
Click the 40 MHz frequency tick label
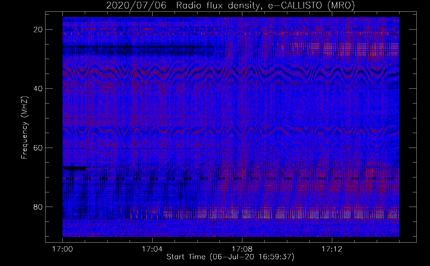pos(38,89)
